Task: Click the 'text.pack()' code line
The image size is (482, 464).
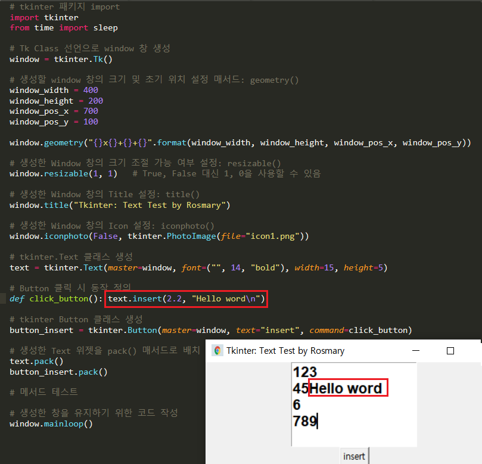Action: coord(36,362)
